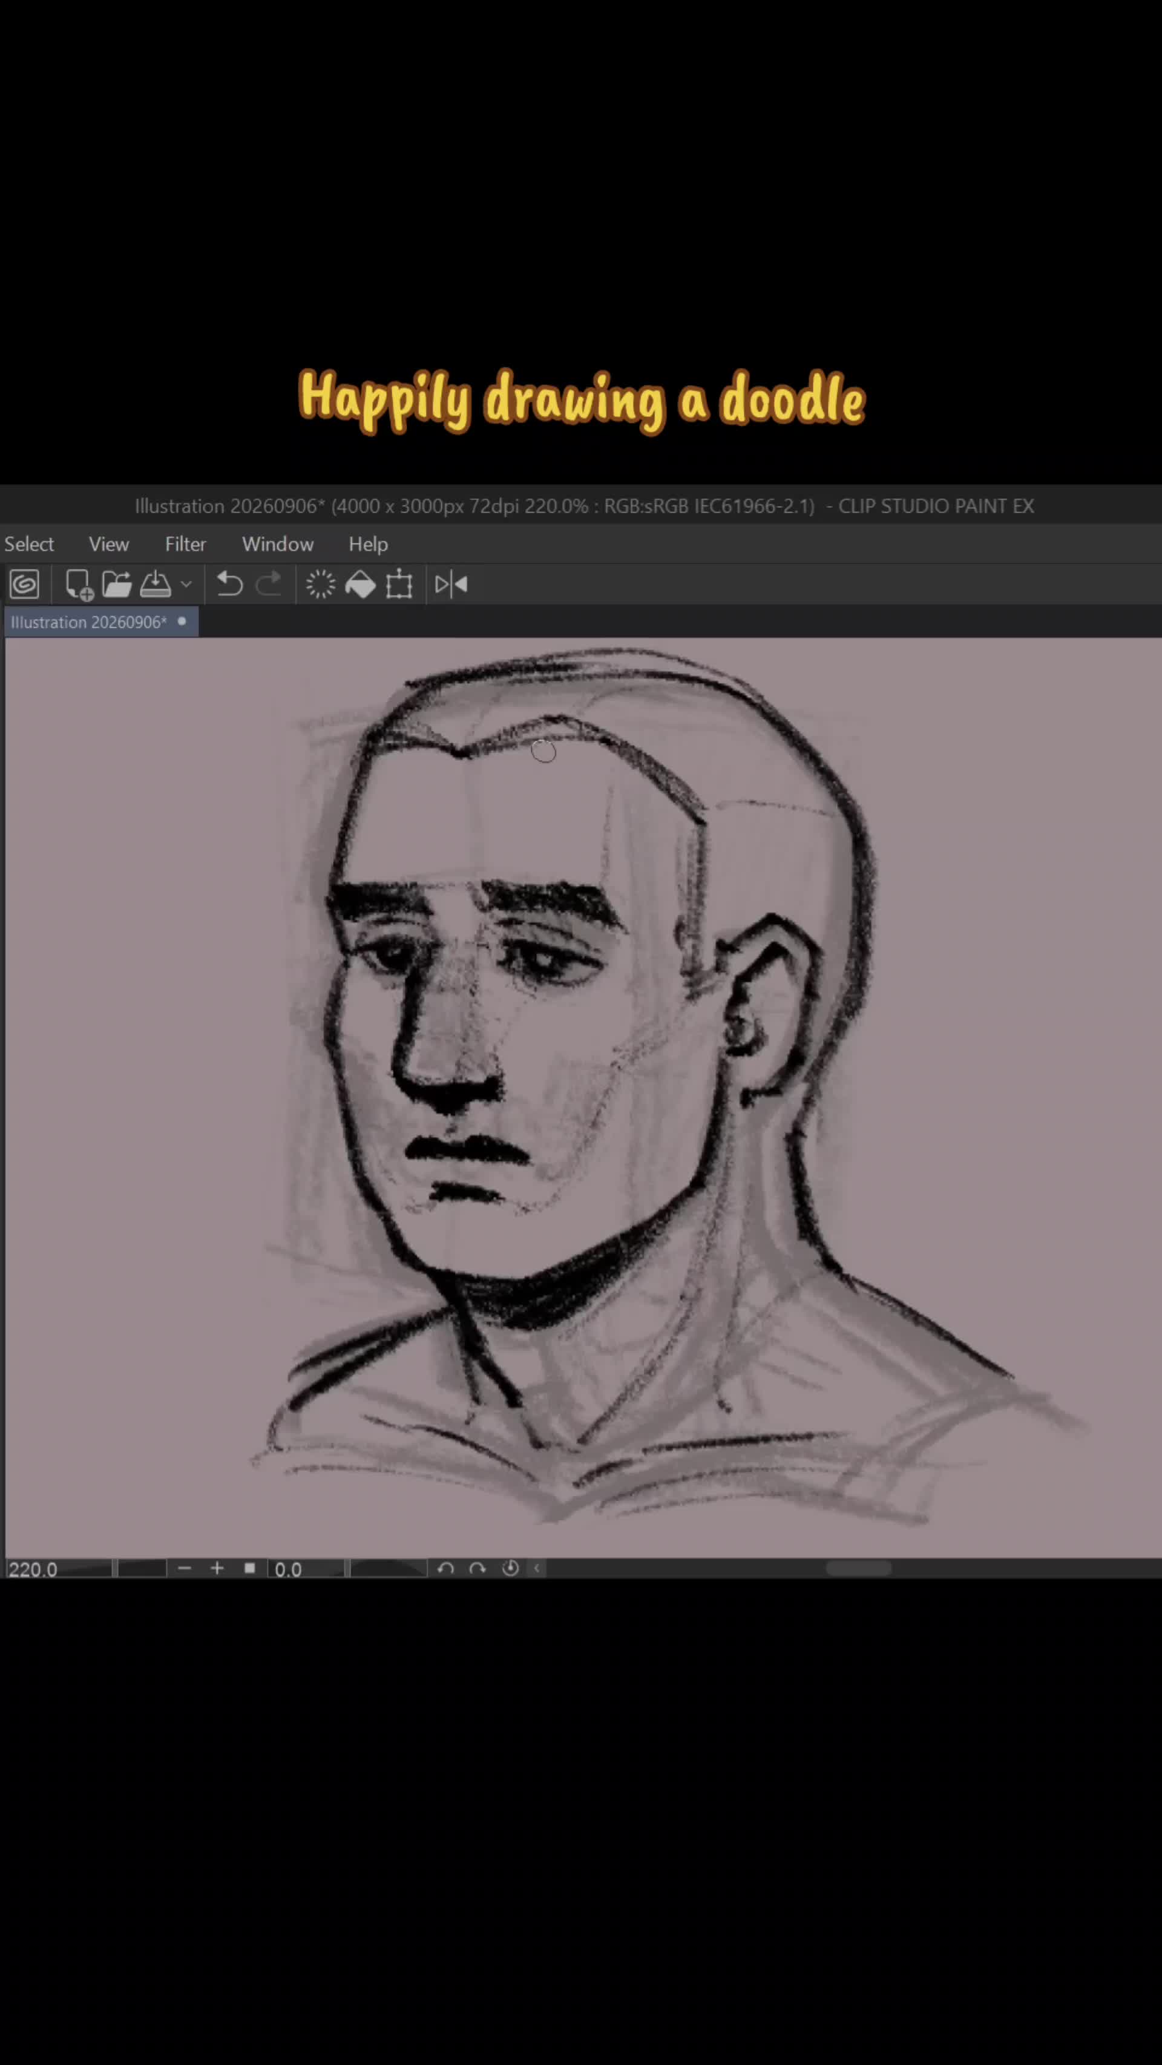The image size is (1162, 2065).
Task: Click the rotation angle field showing 0.0
Action: (x=289, y=1569)
